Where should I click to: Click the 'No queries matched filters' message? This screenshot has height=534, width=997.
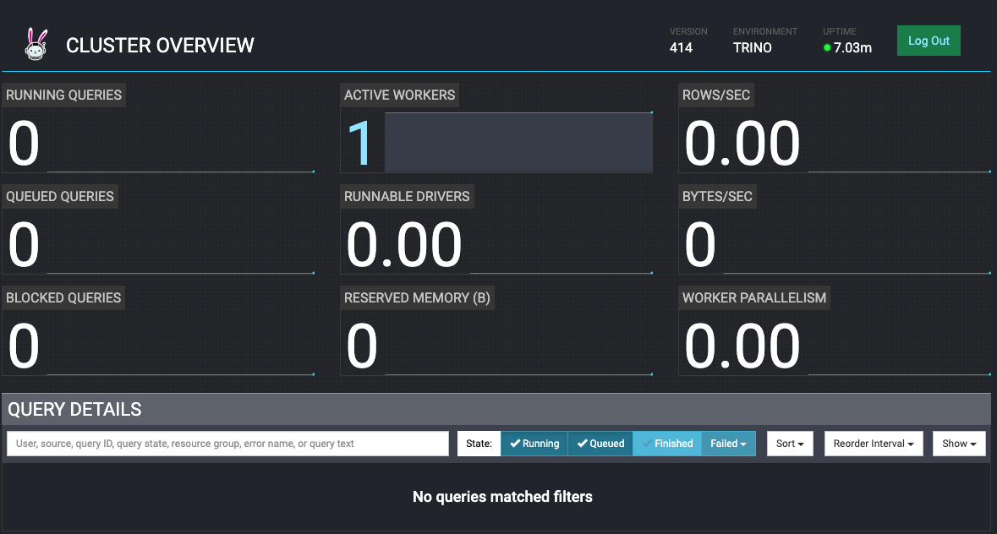(x=502, y=497)
